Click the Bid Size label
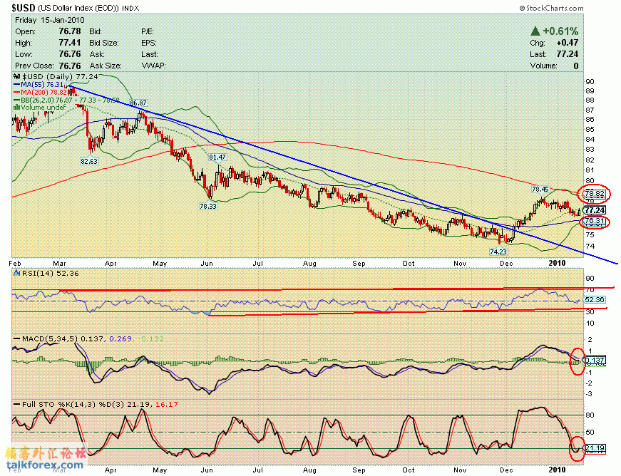Image resolution: width=621 pixels, height=476 pixels. 104,43
